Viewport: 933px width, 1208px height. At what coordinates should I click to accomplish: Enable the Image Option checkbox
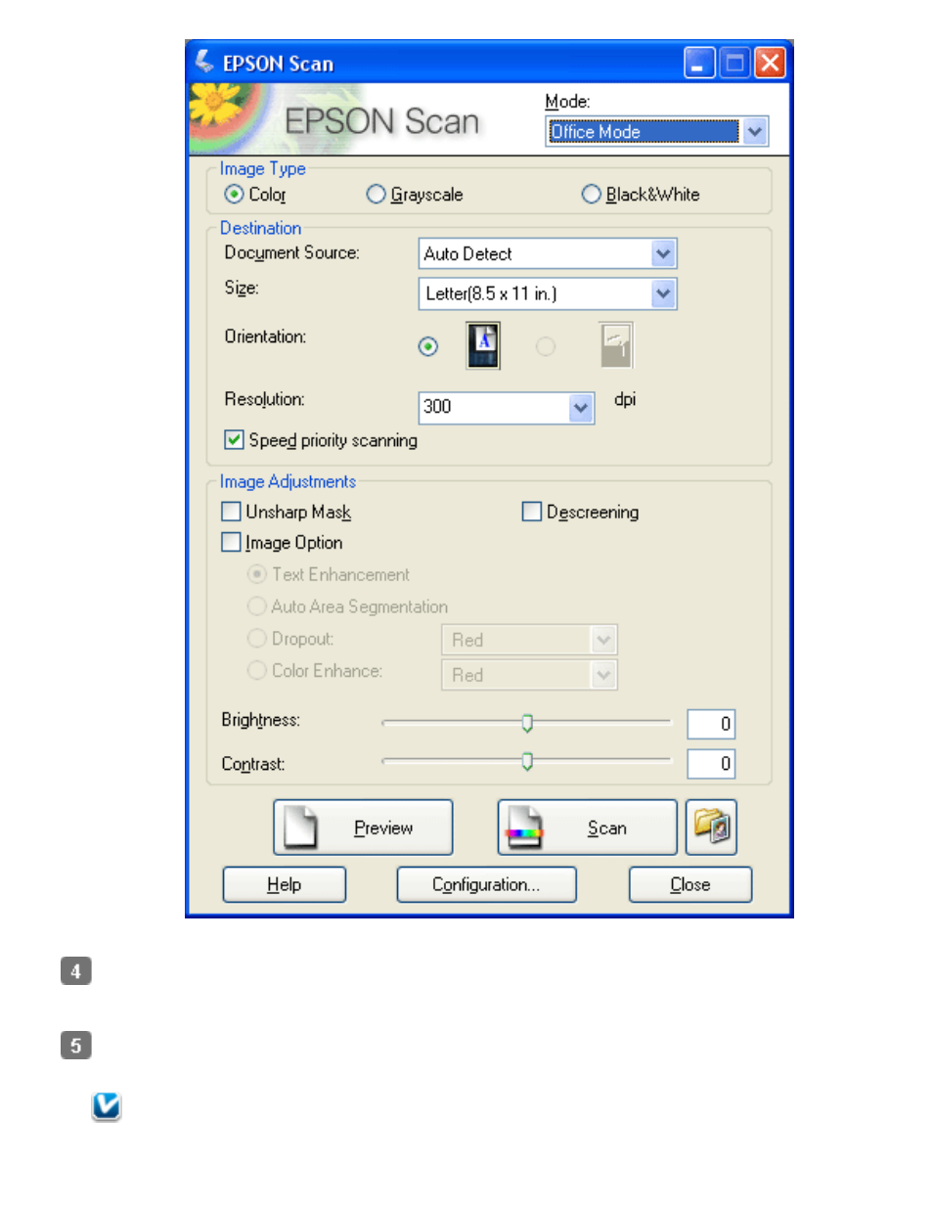pyautogui.click(x=231, y=541)
